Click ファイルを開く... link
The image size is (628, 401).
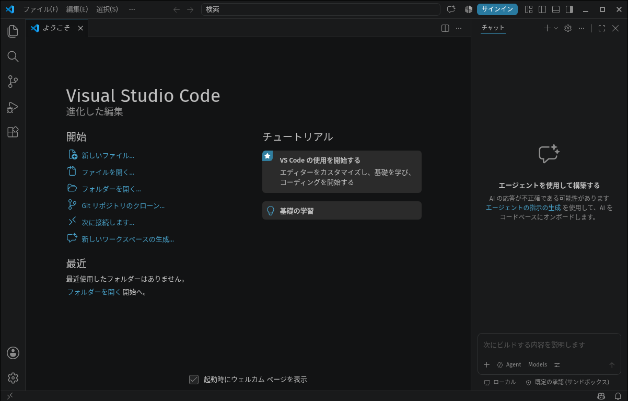(108, 172)
